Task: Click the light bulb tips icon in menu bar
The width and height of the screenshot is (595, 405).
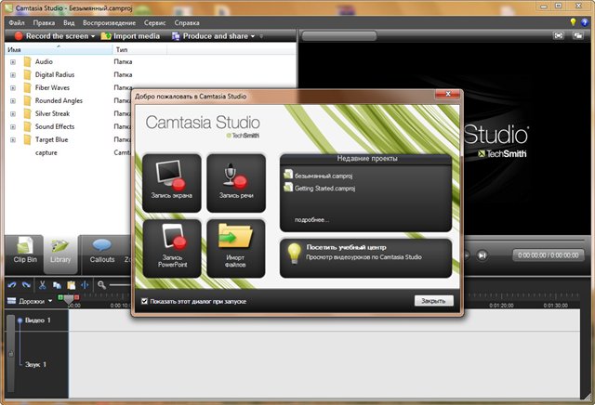Action: (573, 22)
